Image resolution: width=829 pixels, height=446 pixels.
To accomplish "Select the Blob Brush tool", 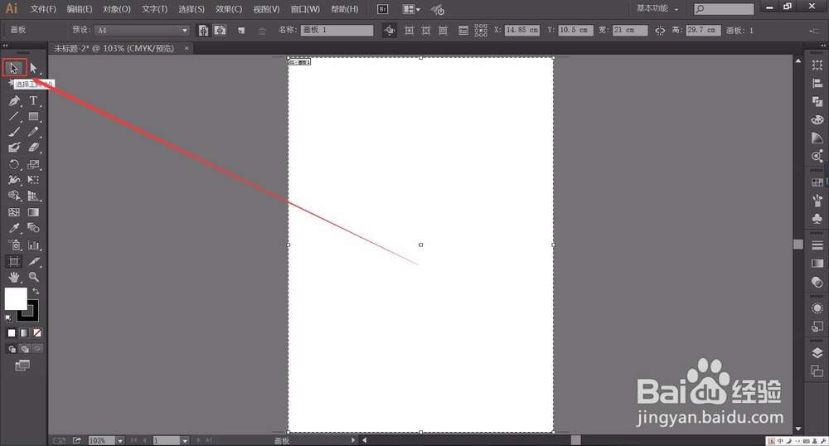I will [14, 148].
